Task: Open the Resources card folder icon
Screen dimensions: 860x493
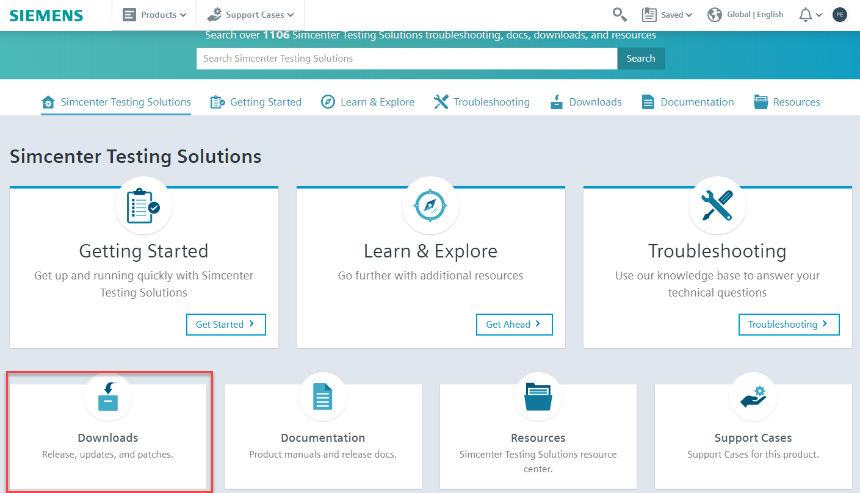Action: click(538, 397)
